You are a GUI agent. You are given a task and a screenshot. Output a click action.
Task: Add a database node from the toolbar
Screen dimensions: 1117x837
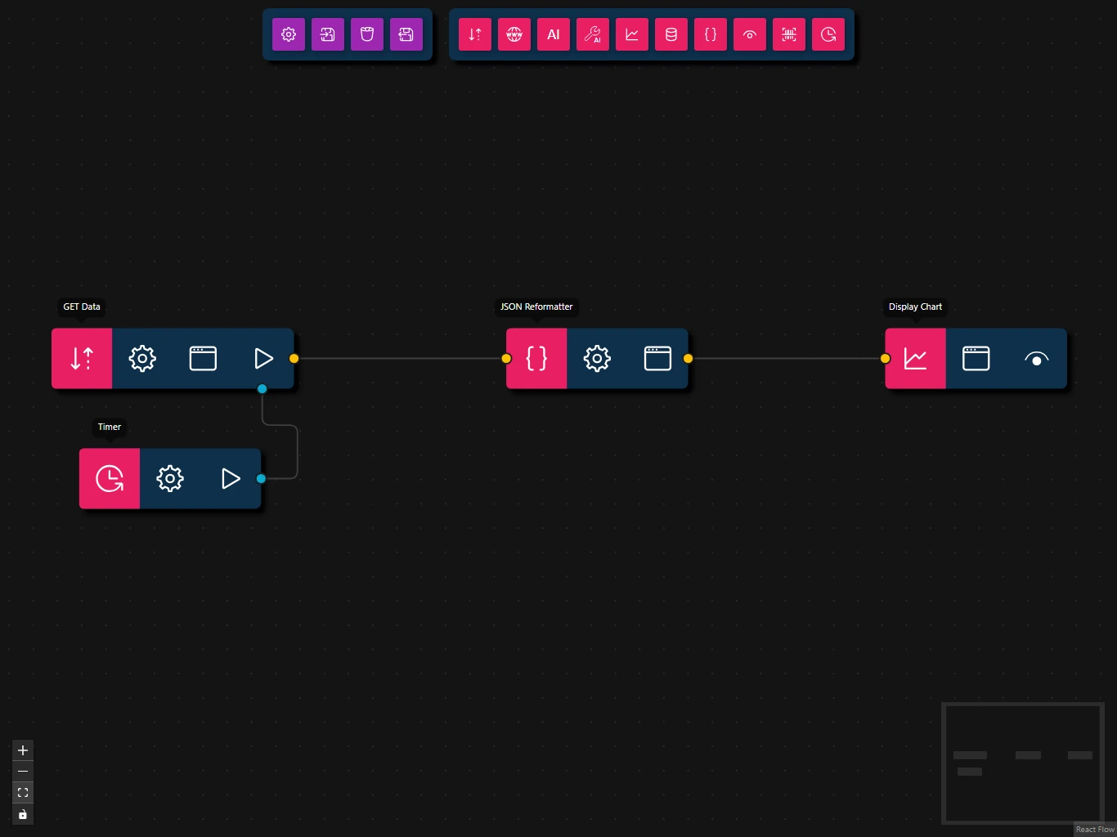pos(671,34)
